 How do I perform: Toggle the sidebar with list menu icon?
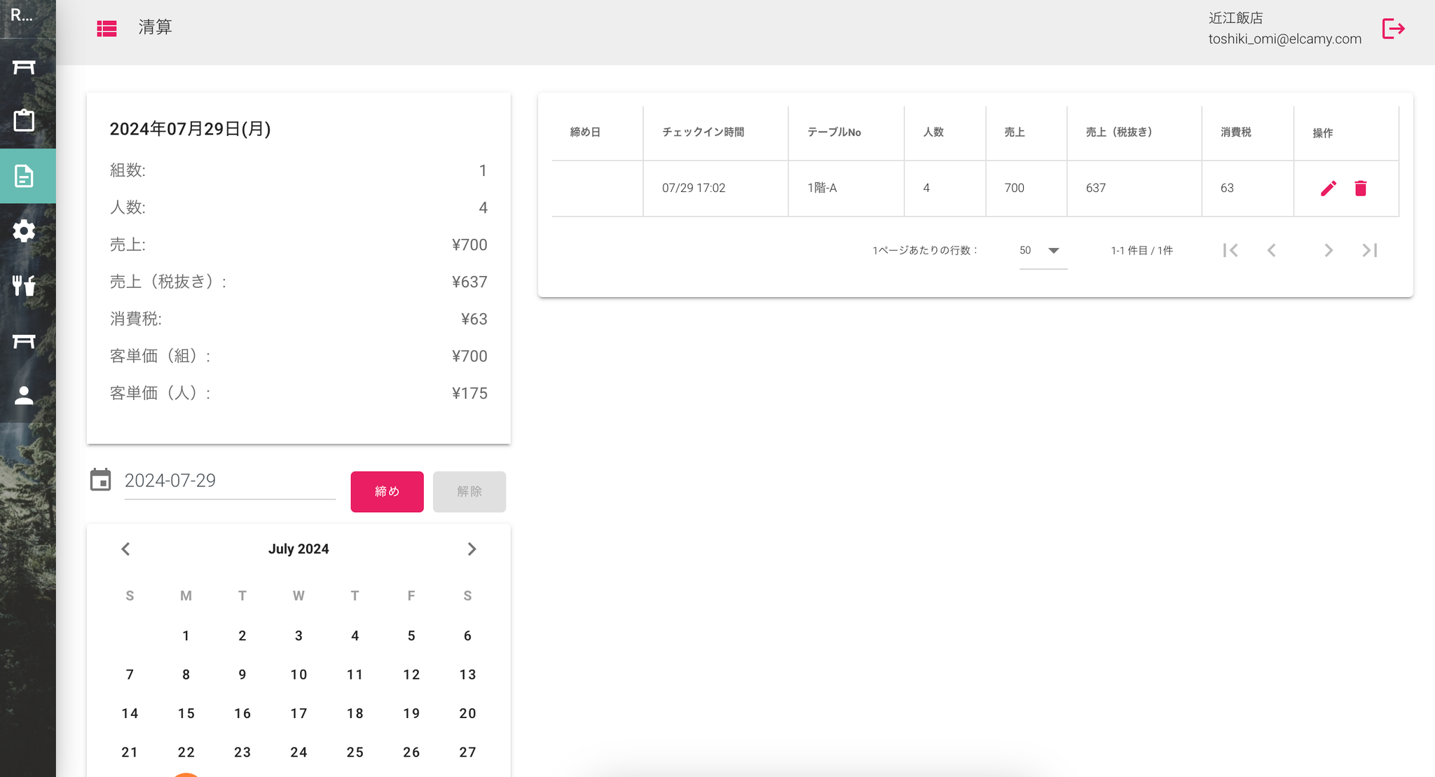[x=107, y=29]
